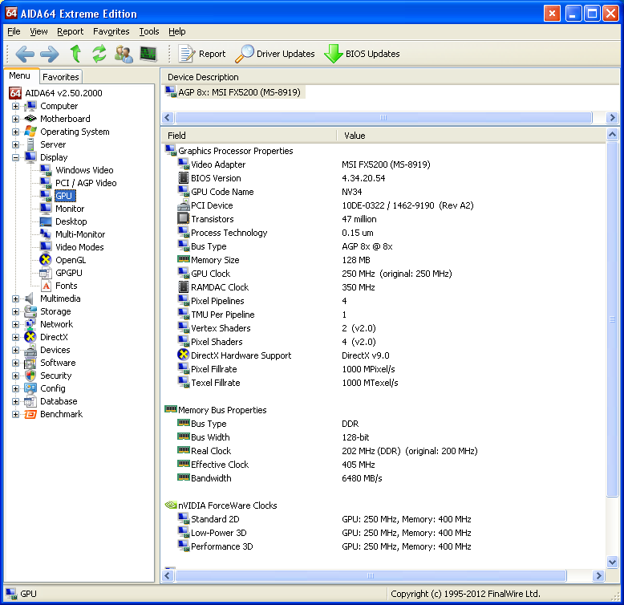The height and width of the screenshot is (605, 624).
Task: Expand the Devices node
Action: pos(15,351)
